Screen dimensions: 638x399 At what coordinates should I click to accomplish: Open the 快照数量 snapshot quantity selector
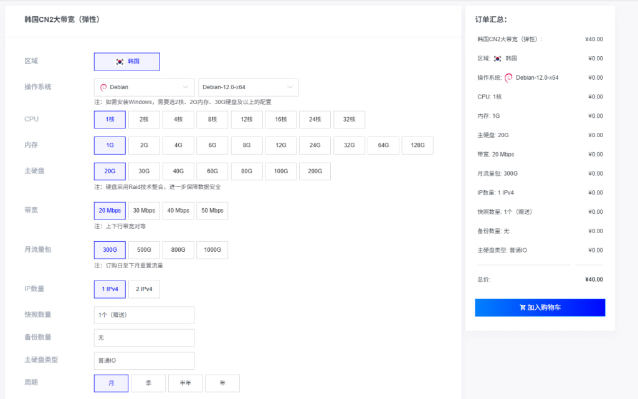pos(144,315)
